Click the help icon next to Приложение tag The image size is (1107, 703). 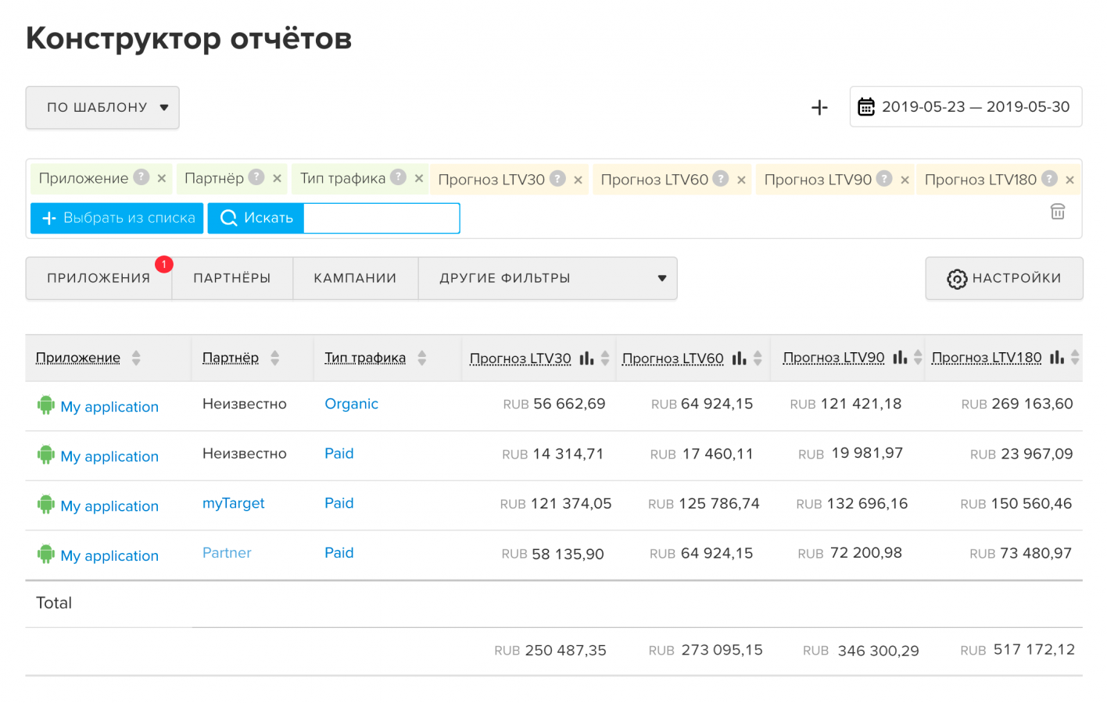(x=142, y=177)
